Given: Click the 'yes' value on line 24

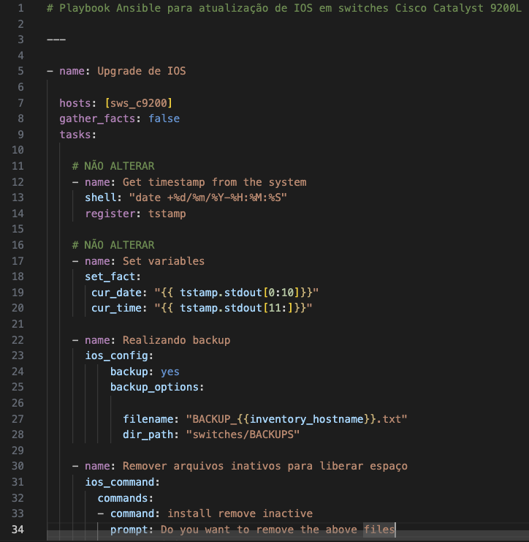Looking at the screenshot, I should (170, 372).
